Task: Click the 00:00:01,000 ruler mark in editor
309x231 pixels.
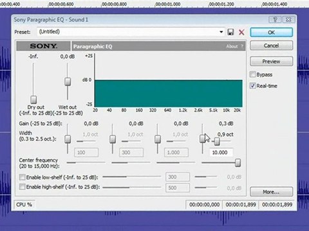Action: (x=168, y=4)
